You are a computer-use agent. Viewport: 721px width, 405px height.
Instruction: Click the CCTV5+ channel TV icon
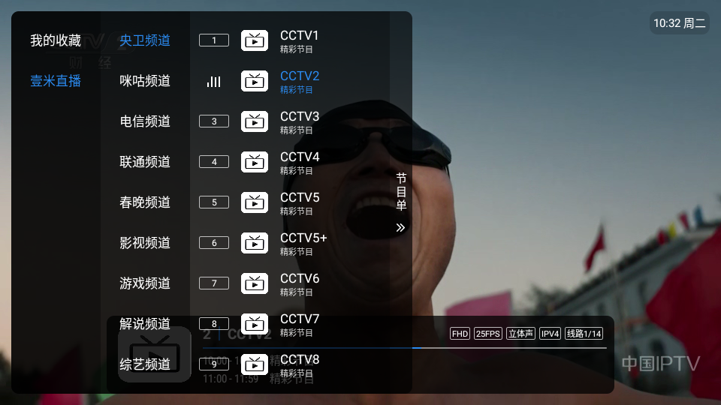click(x=255, y=243)
